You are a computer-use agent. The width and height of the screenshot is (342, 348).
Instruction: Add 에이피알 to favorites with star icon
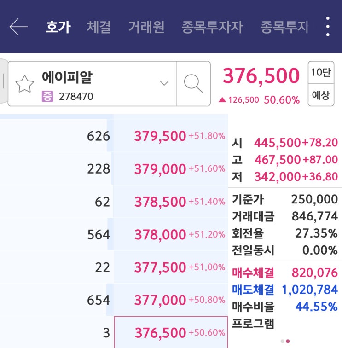click(x=25, y=84)
